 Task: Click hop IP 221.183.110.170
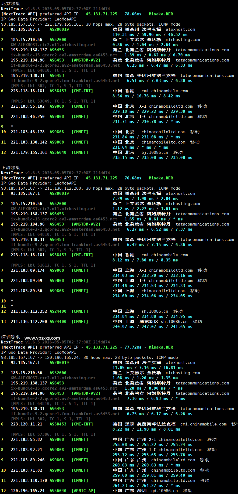[x=29, y=481]
